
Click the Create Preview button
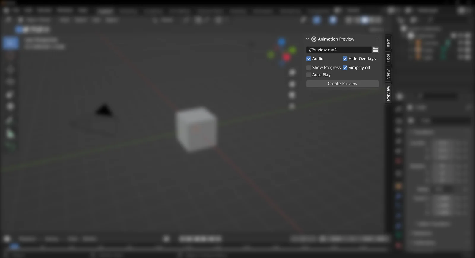342,84
